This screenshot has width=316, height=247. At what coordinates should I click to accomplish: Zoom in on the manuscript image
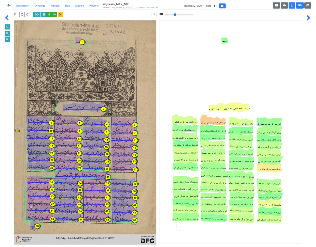(x=7, y=33)
